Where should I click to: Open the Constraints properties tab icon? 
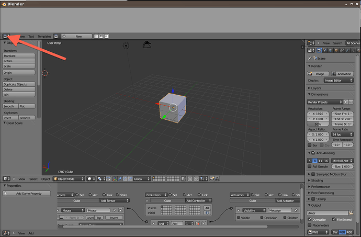point(342,50)
